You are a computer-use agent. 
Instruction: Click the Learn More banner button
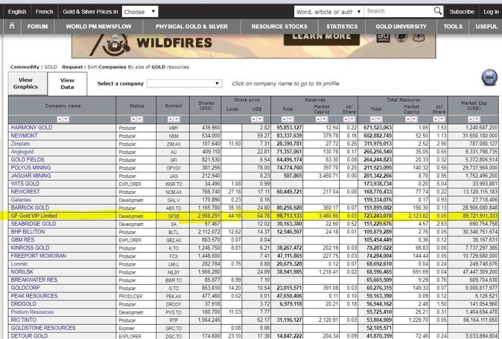[x=321, y=37]
